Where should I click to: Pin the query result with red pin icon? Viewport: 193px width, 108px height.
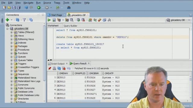(49, 68)
